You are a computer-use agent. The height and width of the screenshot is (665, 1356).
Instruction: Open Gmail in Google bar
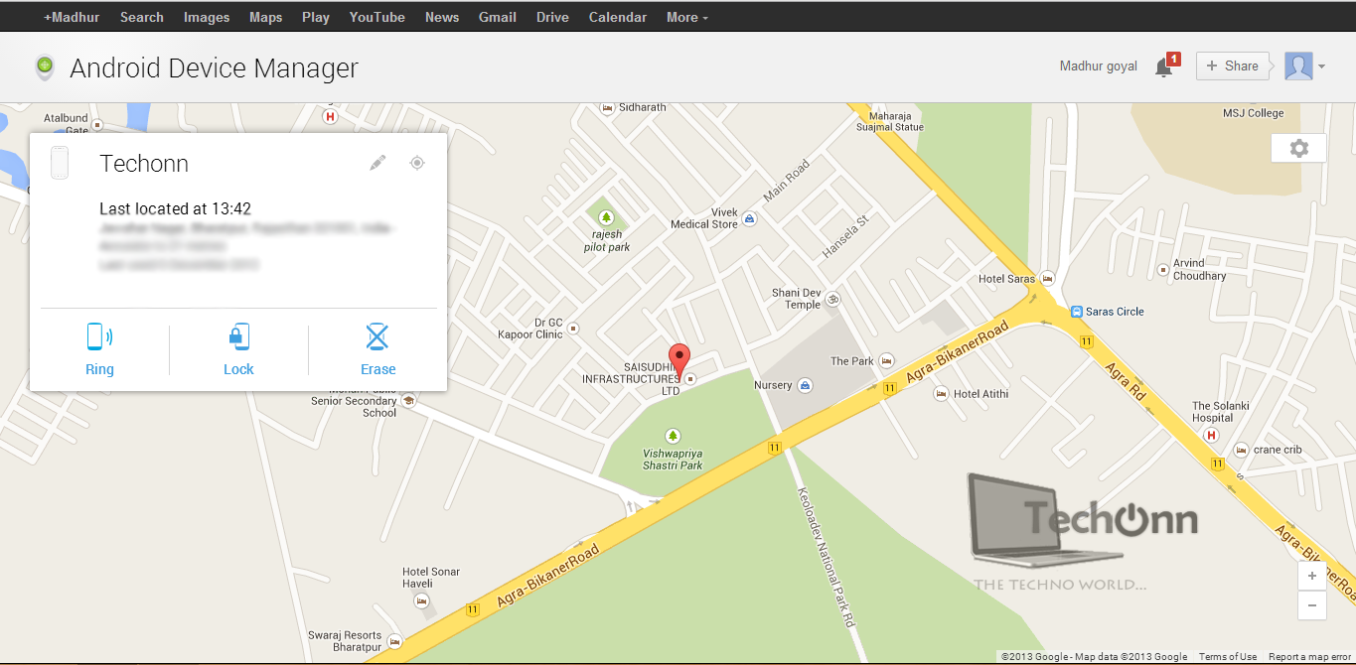(498, 17)
